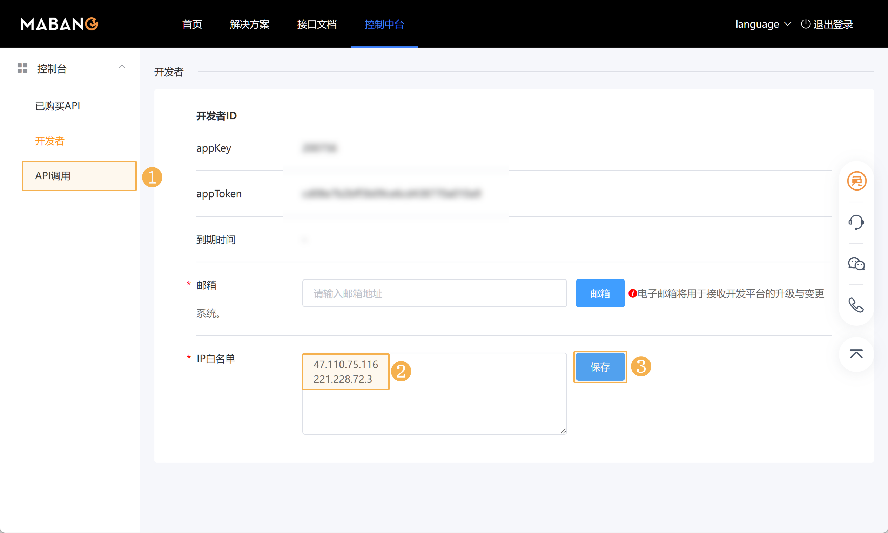888x533 pixels.
Task: Open 已购买API in the sidebar
Action: pos(58,106)
